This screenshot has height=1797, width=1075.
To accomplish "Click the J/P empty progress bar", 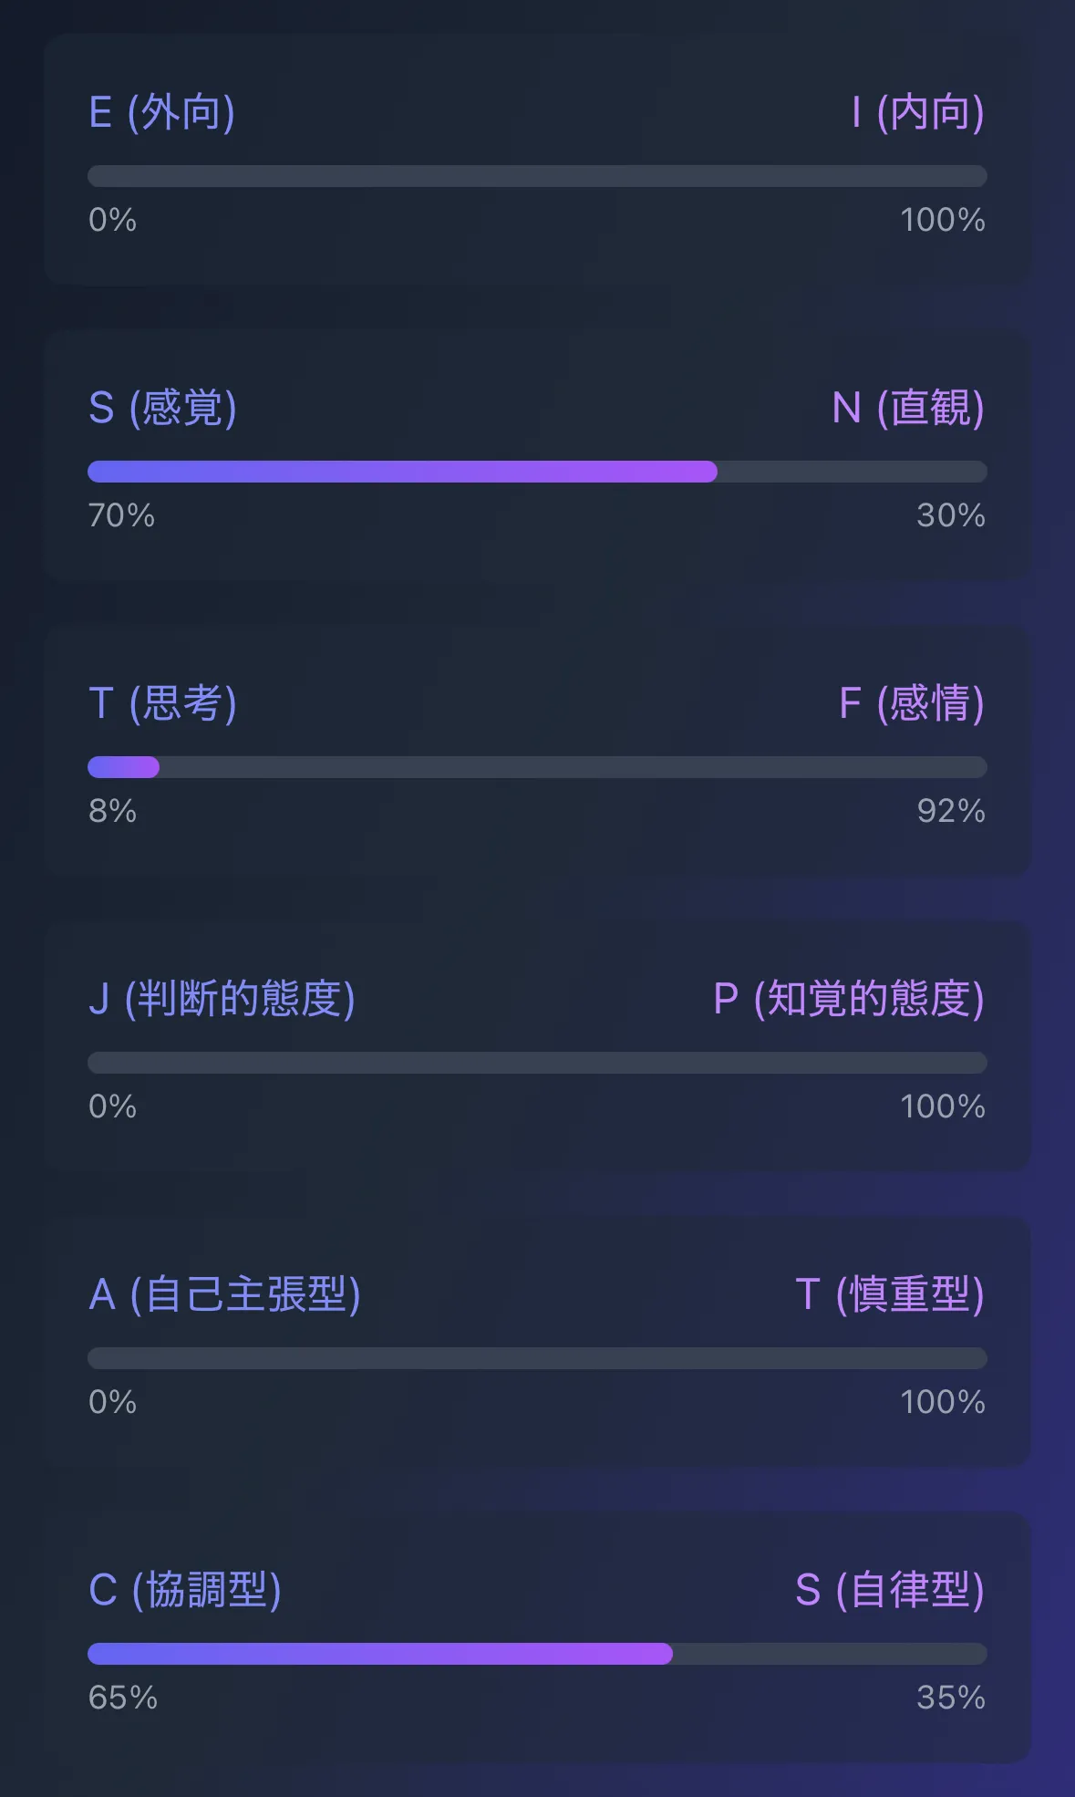I will (x=537, y=1063).
